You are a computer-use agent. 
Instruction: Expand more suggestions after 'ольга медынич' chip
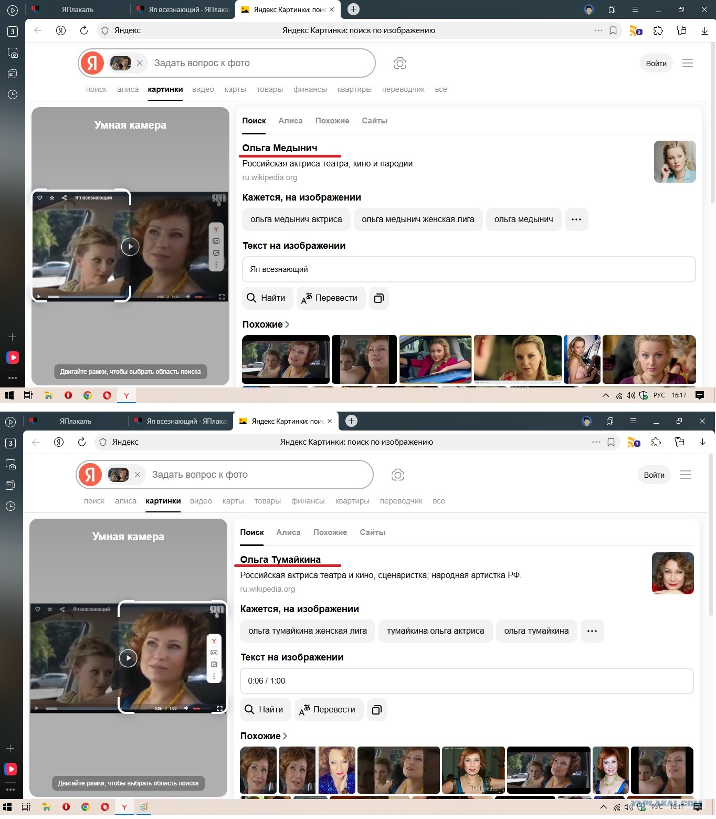tap(576, 219)
